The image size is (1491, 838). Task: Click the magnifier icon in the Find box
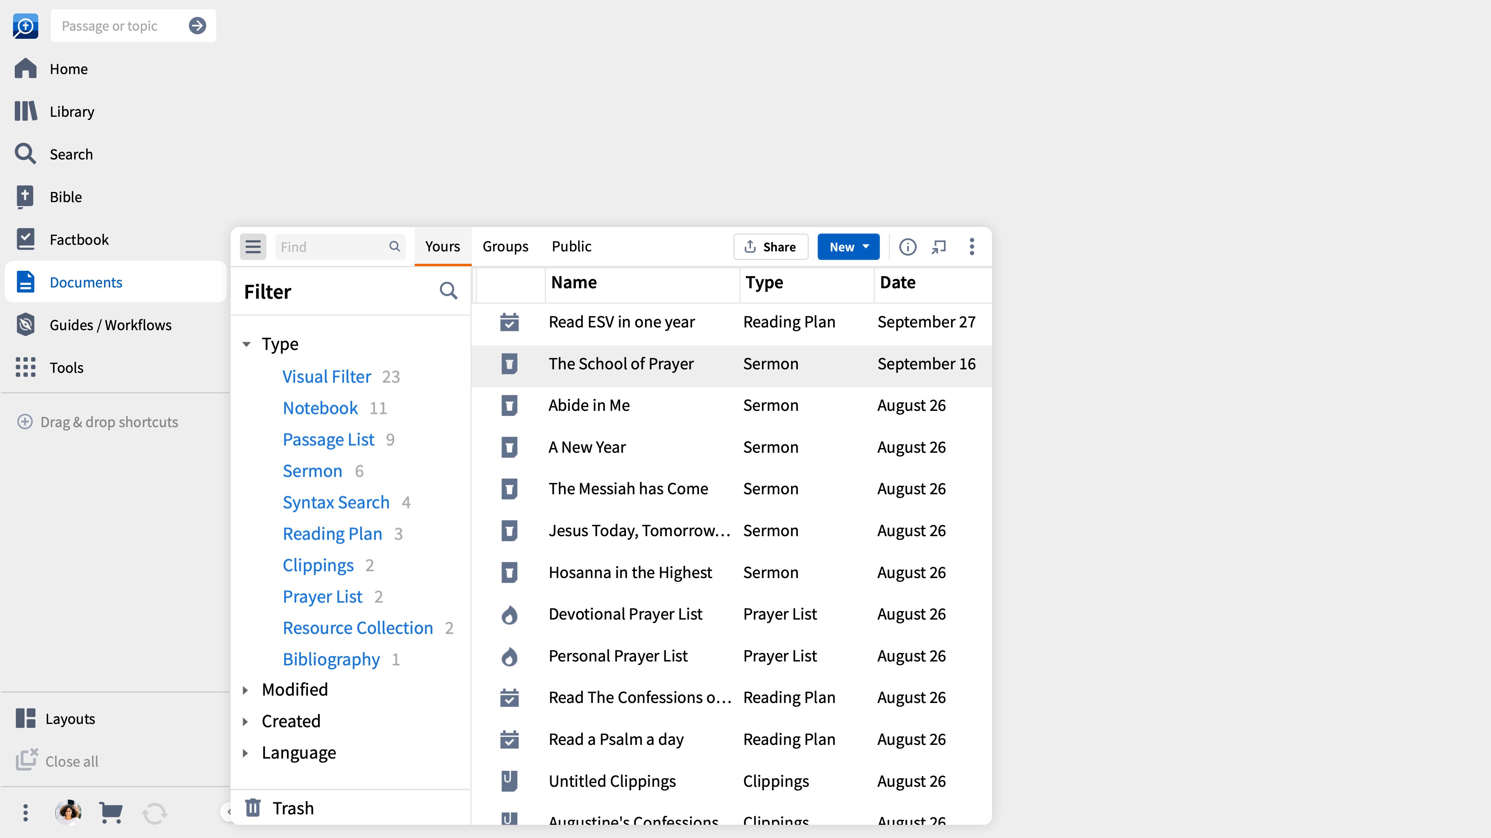coord(395,246)
